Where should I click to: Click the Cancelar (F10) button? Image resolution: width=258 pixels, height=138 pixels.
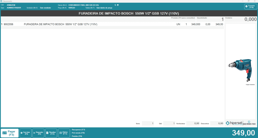pos(250,7)
